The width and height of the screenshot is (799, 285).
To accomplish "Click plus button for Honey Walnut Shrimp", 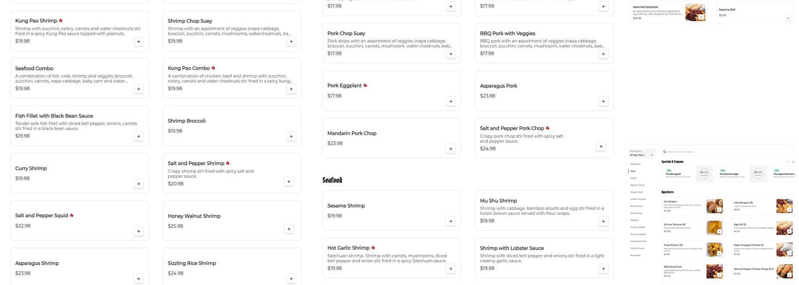I will (289, 229).
